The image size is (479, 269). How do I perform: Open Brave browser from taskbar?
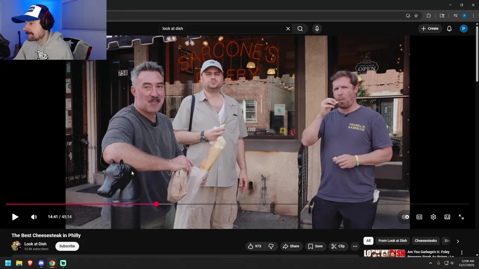click(30, 263)
